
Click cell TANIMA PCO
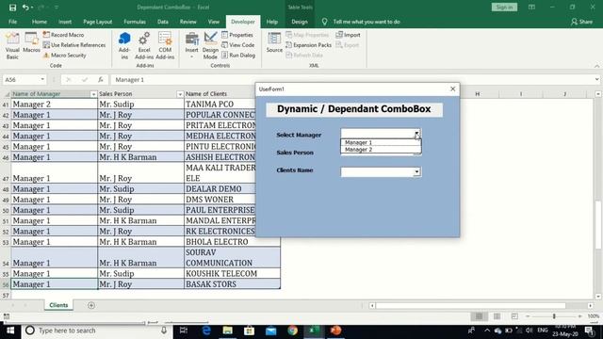point(220,105)
